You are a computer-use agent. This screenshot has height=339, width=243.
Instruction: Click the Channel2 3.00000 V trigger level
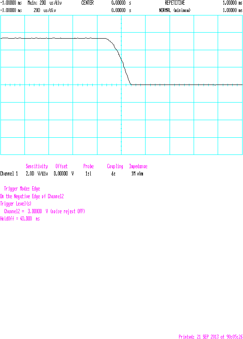pyautogui.click(x=44, y=211)
